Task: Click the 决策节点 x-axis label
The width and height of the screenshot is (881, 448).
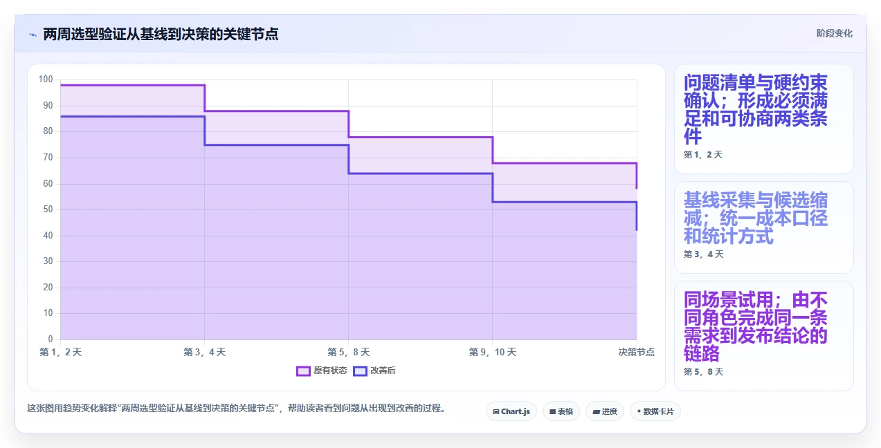Action: (x=637, y=353)
